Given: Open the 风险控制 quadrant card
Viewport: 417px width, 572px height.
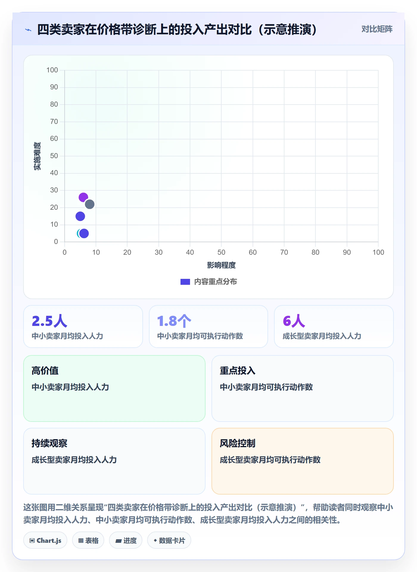Looking at the screenshot, I should tap(302, 461).
